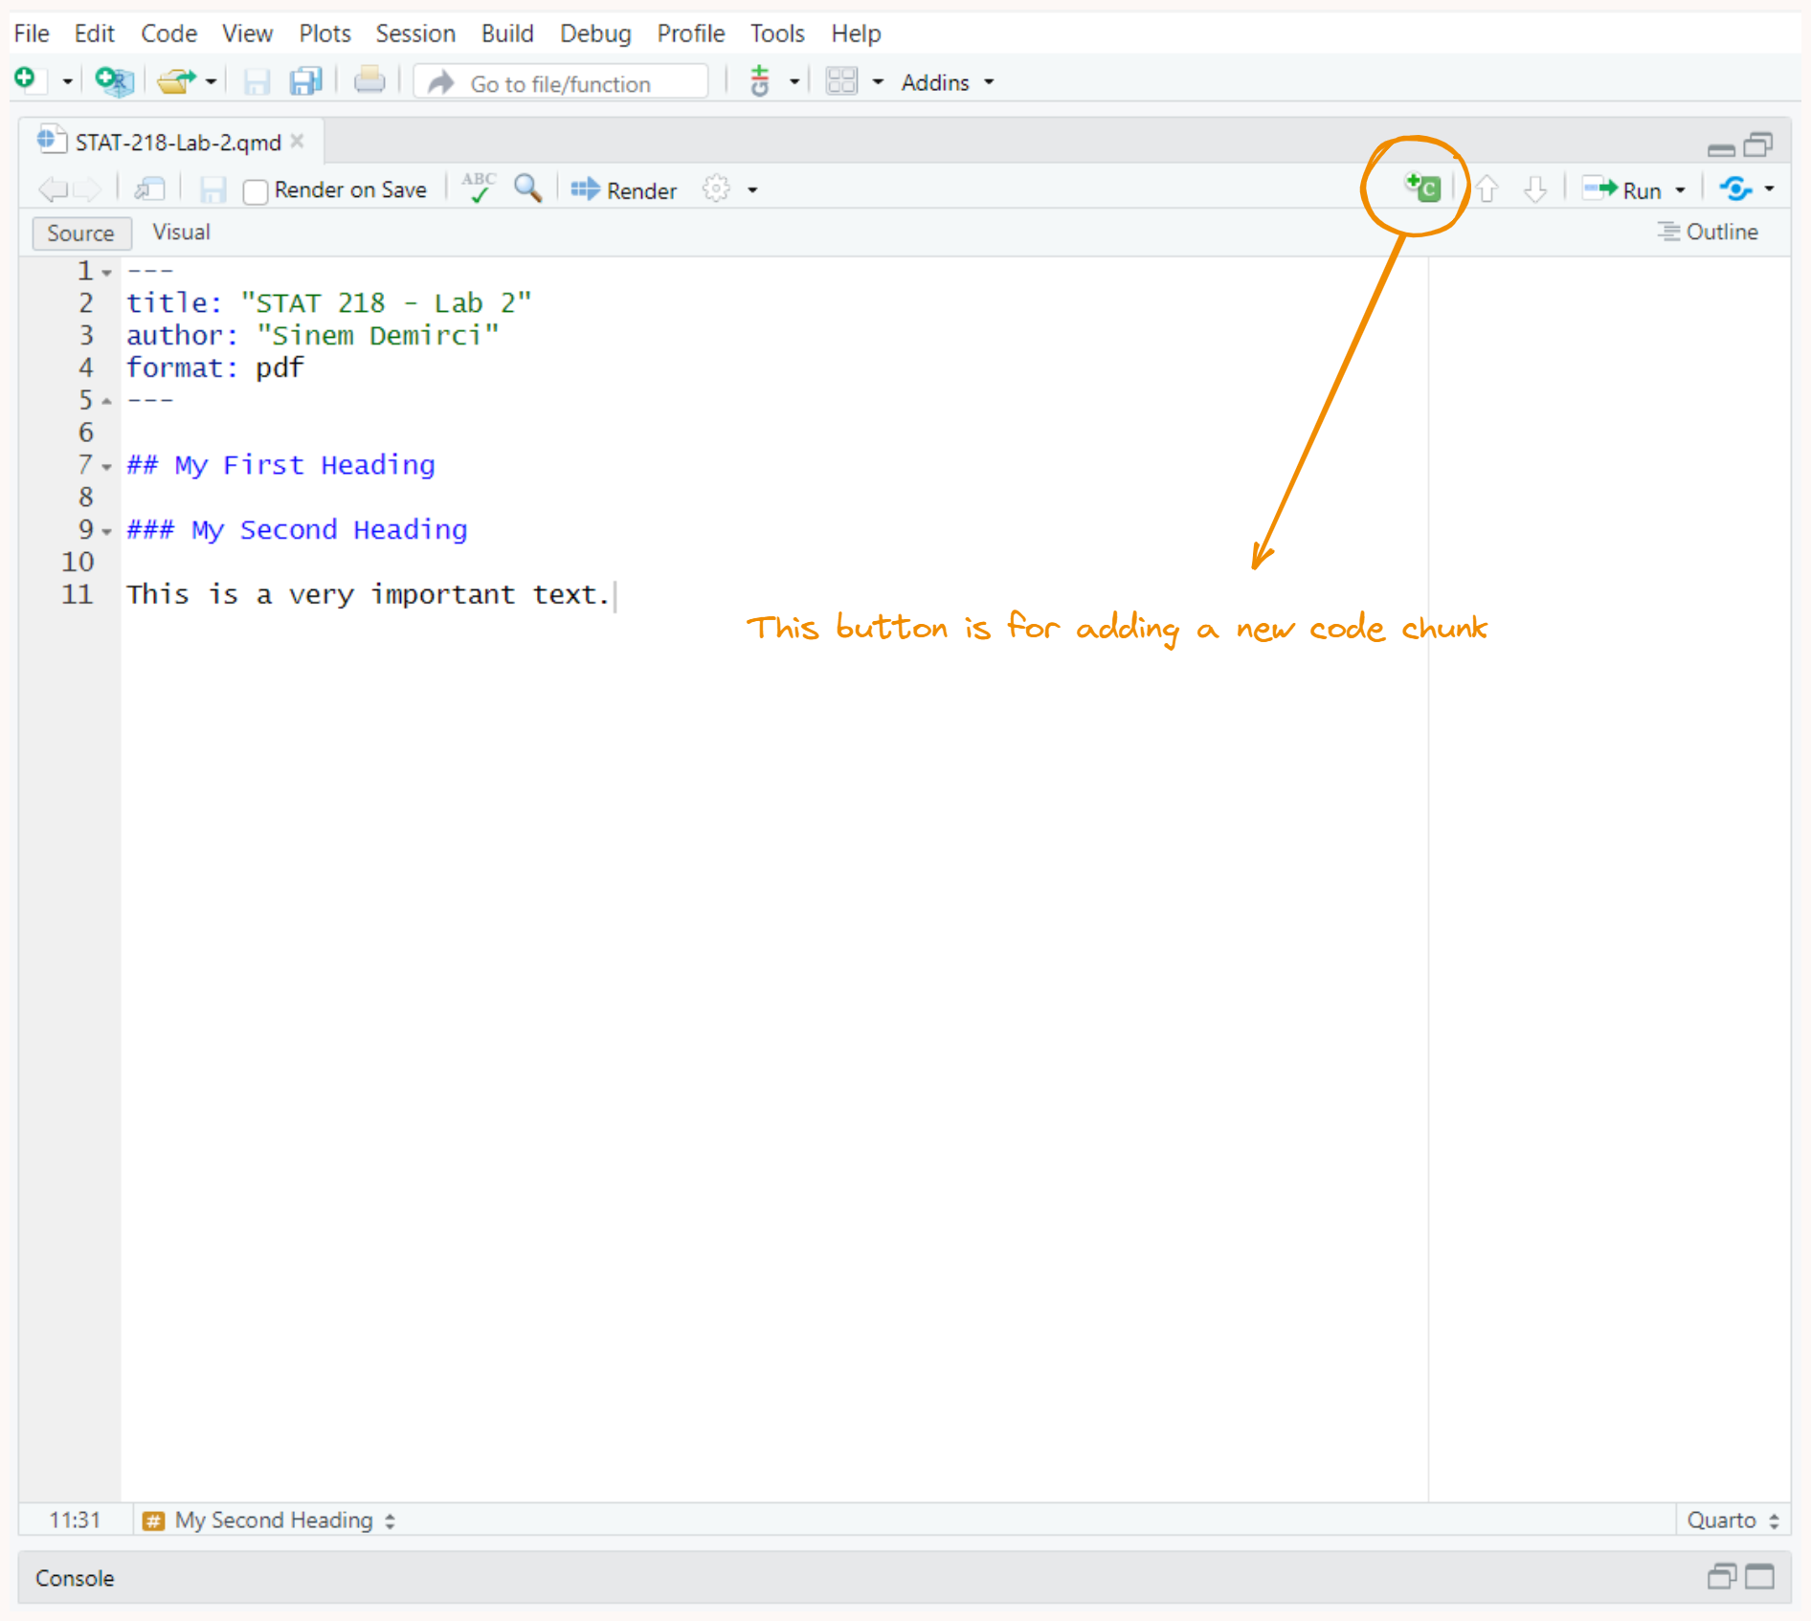Collapse the My First Heading fold arrow
Screen dimensions: 1811x1621
(x=106, y=467)
